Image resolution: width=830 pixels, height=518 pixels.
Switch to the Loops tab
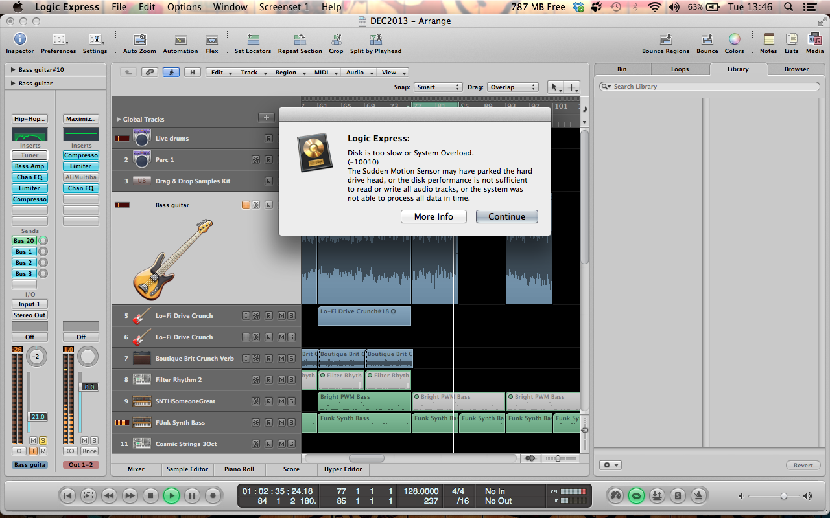[680, 69]
